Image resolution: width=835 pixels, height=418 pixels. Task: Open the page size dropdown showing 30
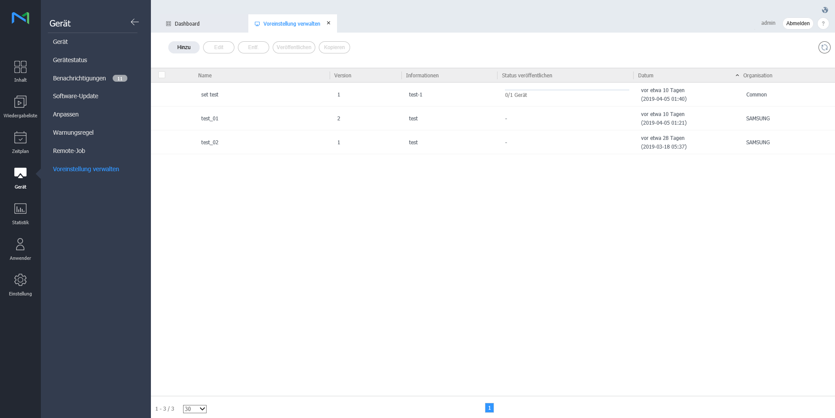(194, 409)
